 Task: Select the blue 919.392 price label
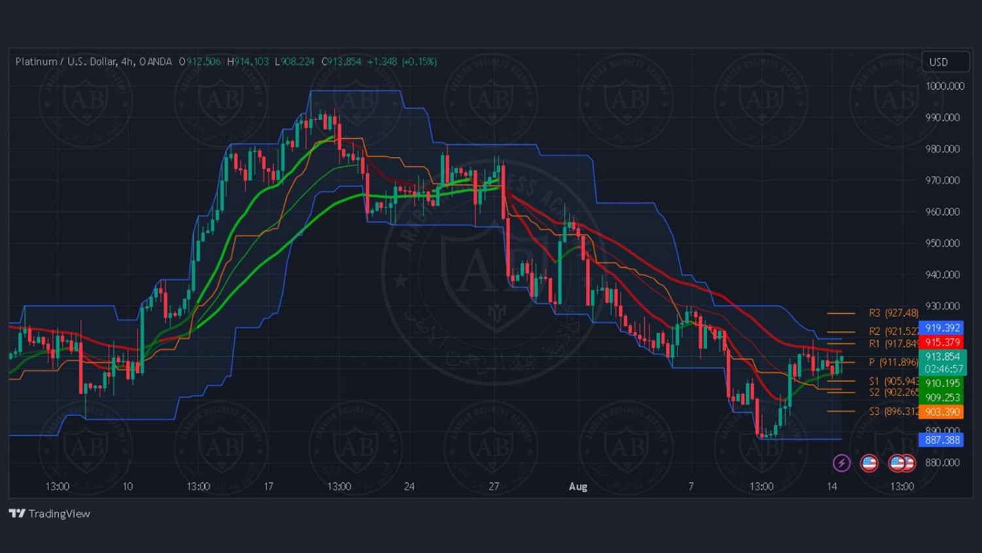tap(941, 328)
